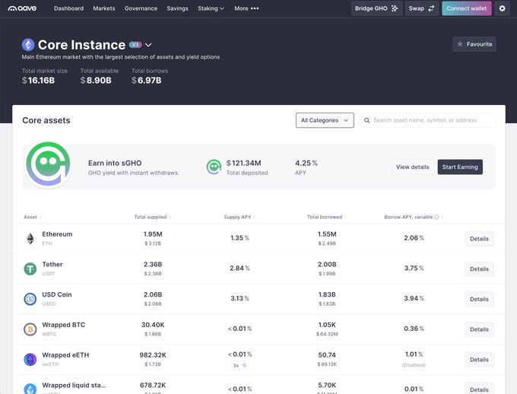Open the Governance page
This screenshot has width=517, height=394.
(x=141, y=8)
